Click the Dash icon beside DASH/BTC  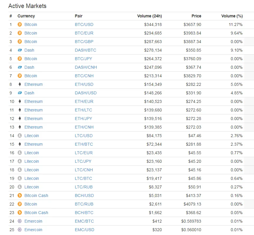pyautogui.click(x=20, y=50)
